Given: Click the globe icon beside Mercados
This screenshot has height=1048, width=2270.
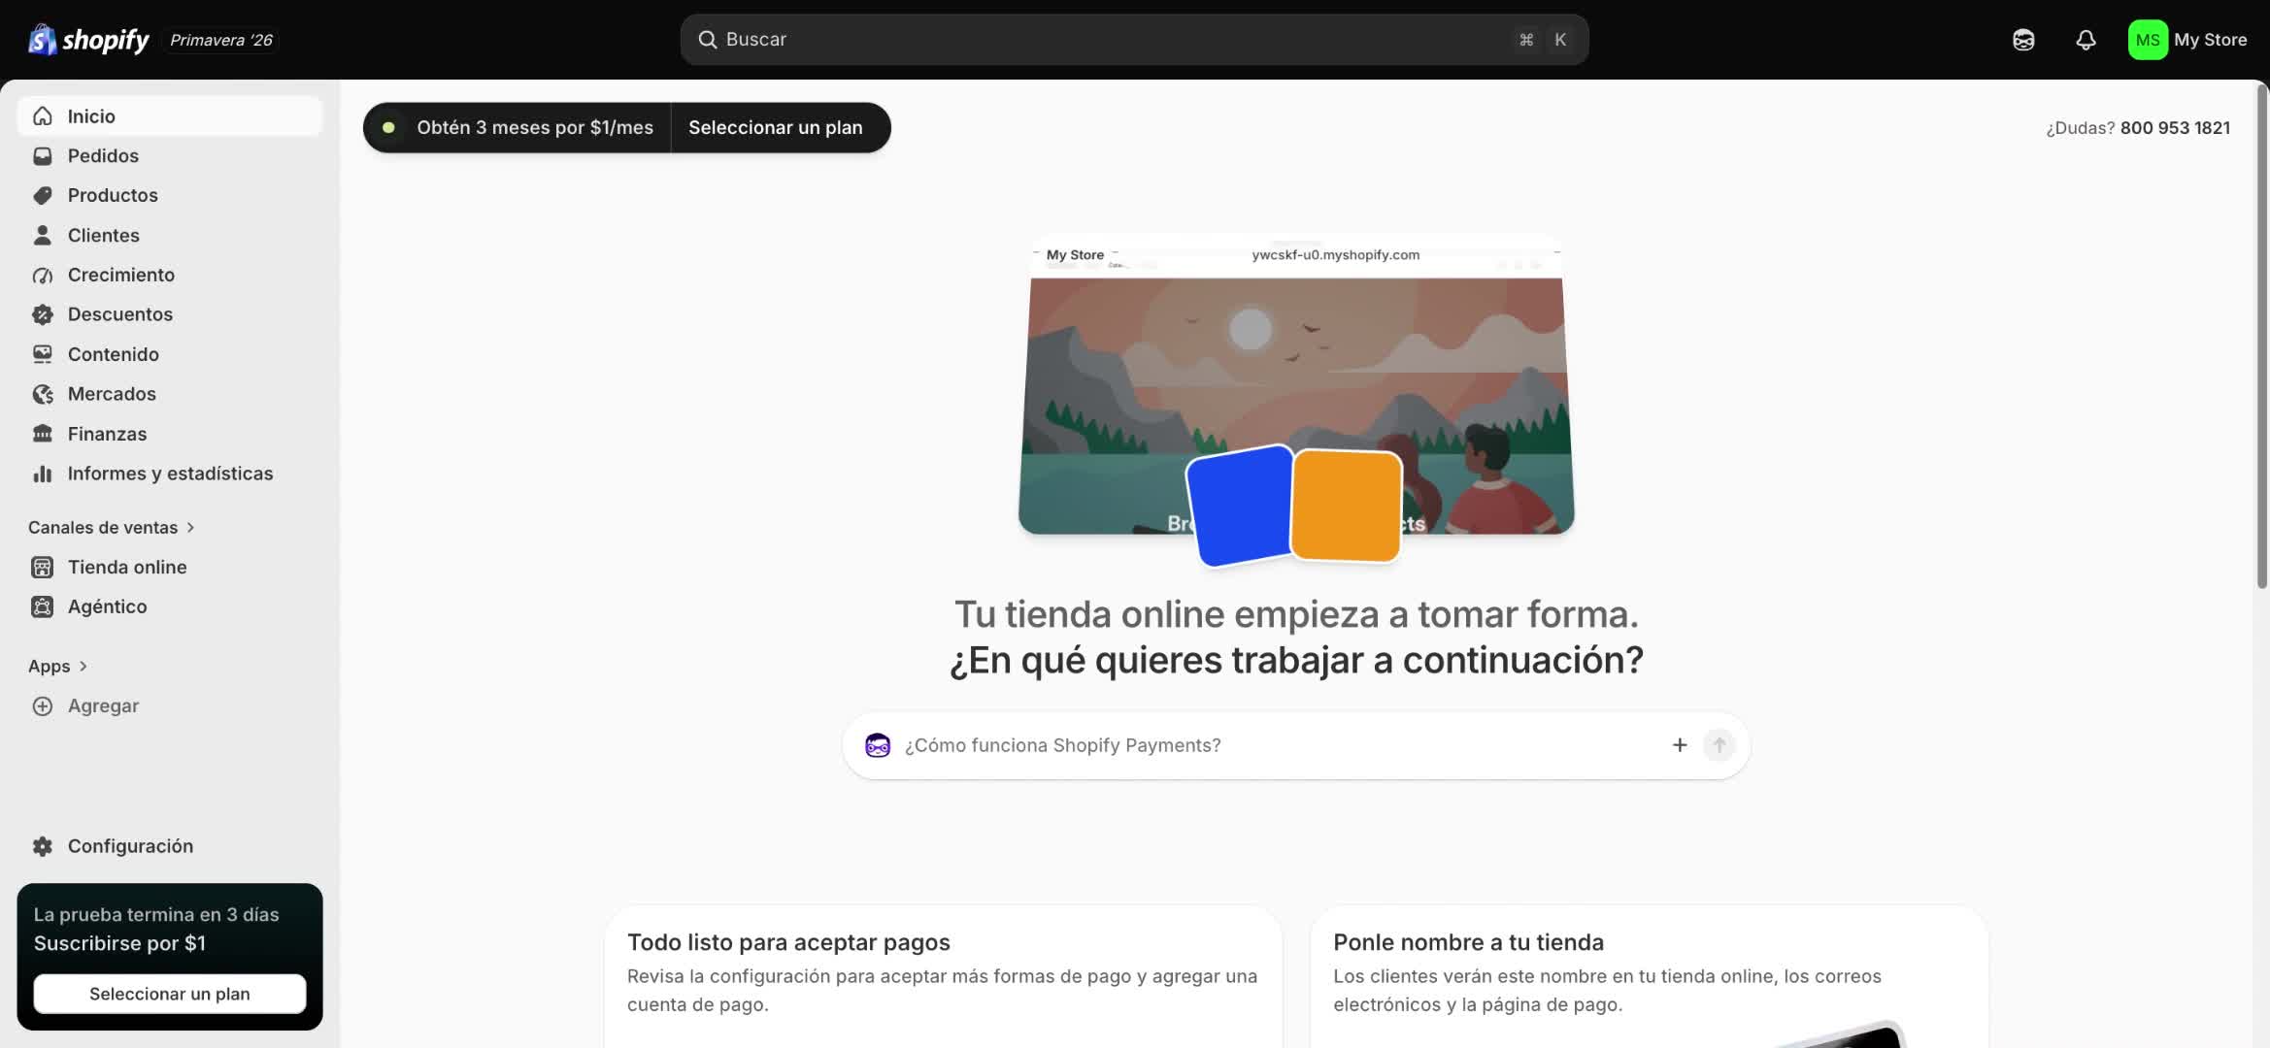Looking at the screenshot, I should (x=43, y=394).
